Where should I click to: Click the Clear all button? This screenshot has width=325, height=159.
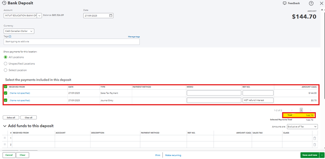pyautogui.click(x=29, y=118)
